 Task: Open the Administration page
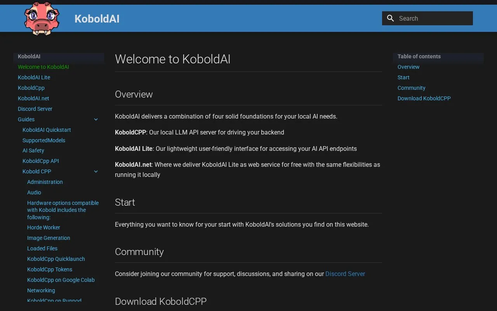click(45, 182)
